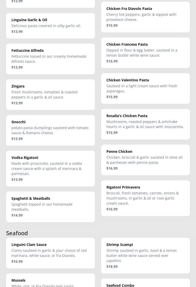Select the Fettuccine Alfredo menu card
This screenshot has height=287, width=196.
coord(50,59)
